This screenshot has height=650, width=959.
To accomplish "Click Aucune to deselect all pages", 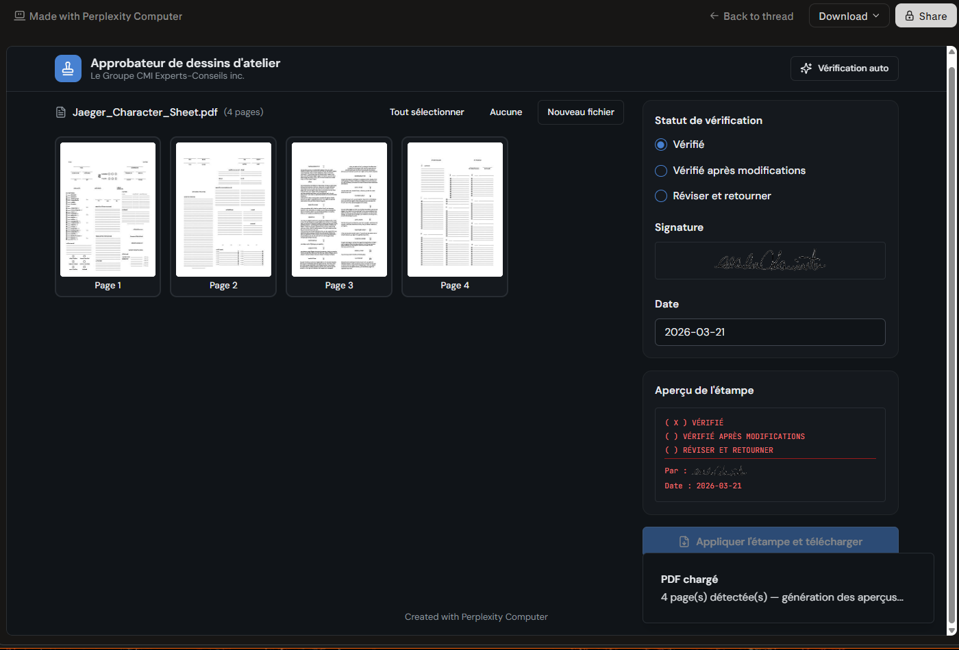I will 506,112.
